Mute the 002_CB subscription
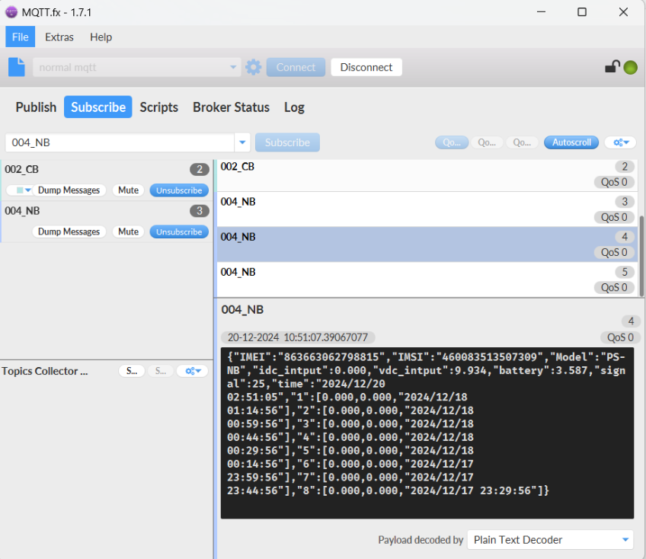 (x=128, y=190)
